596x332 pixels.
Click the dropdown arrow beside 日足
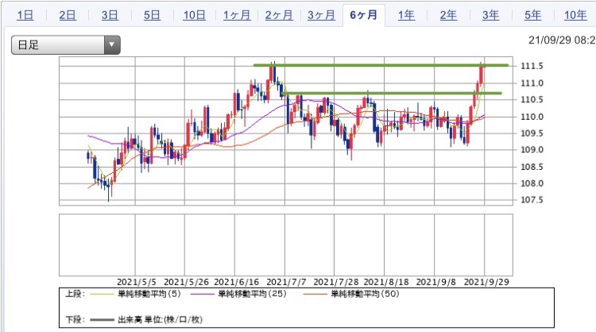112,44
